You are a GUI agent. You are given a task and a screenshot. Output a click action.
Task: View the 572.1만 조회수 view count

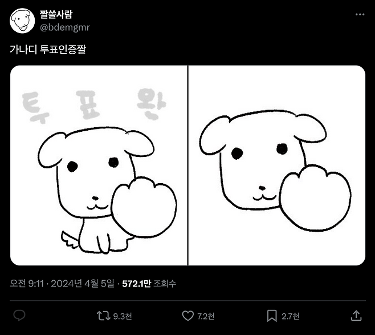(x=149, y=284)
